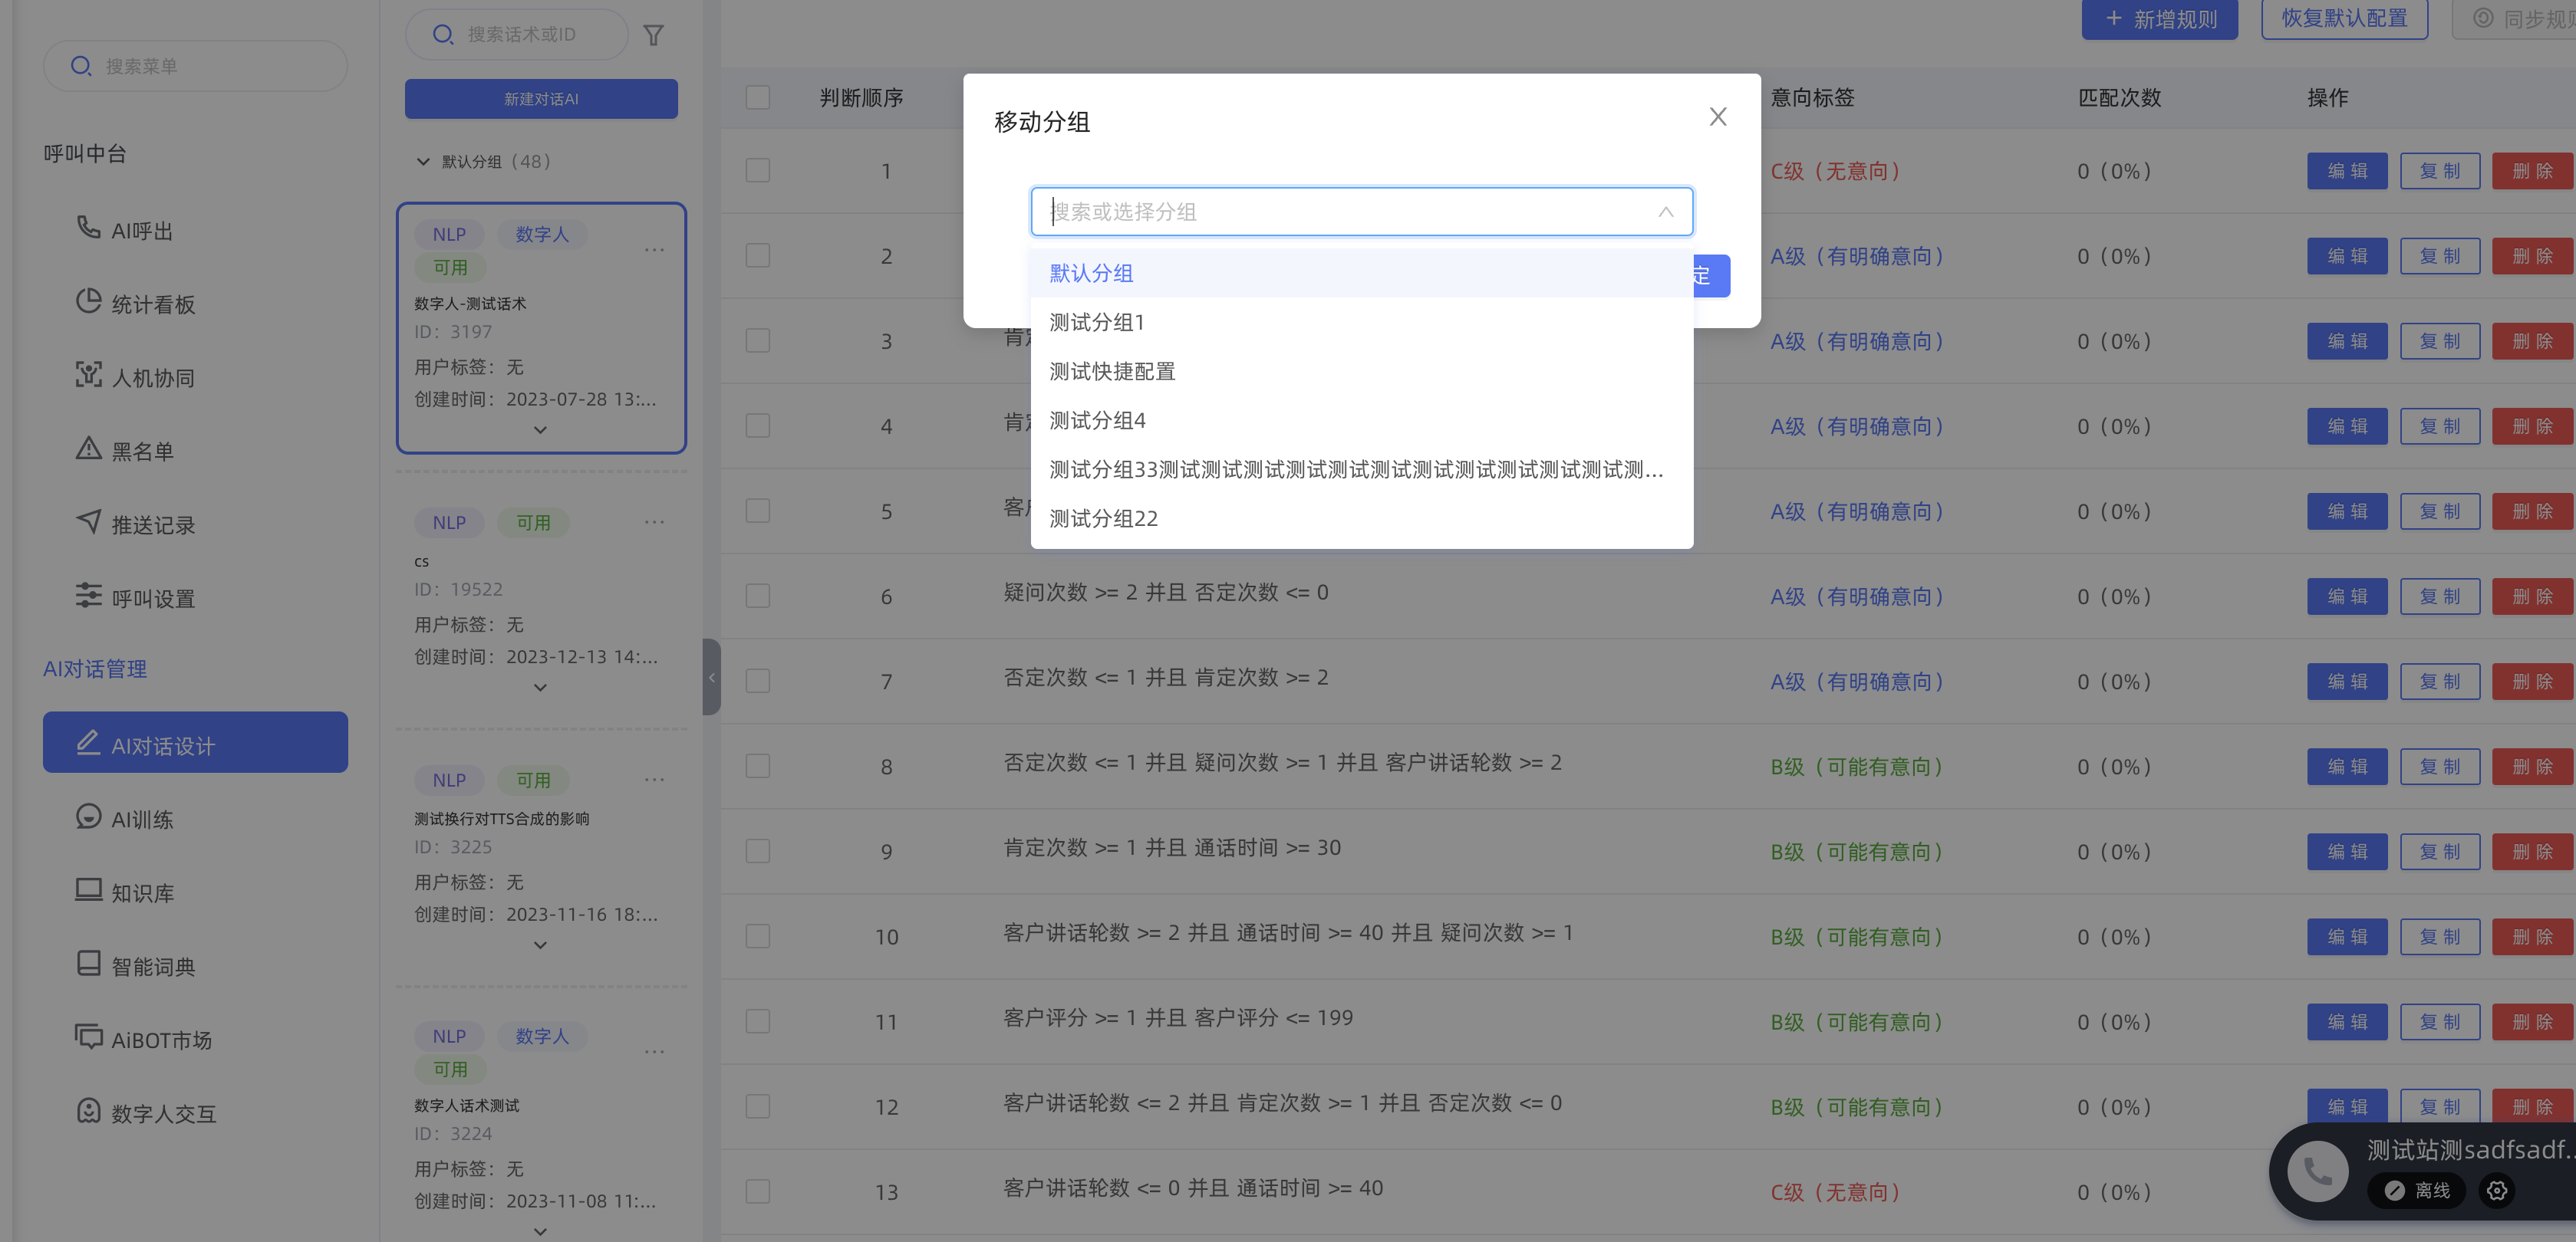2576x1242 pixels.
Task: Click 删除 button in row 2
Action: tap(2532, 256)
